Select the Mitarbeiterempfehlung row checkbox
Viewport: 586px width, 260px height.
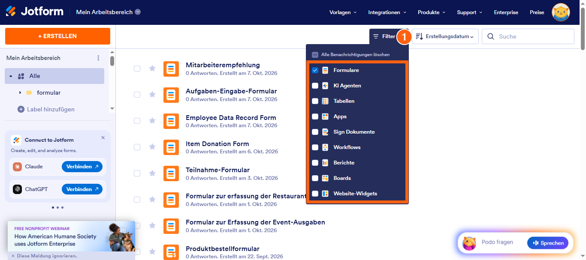137,69
